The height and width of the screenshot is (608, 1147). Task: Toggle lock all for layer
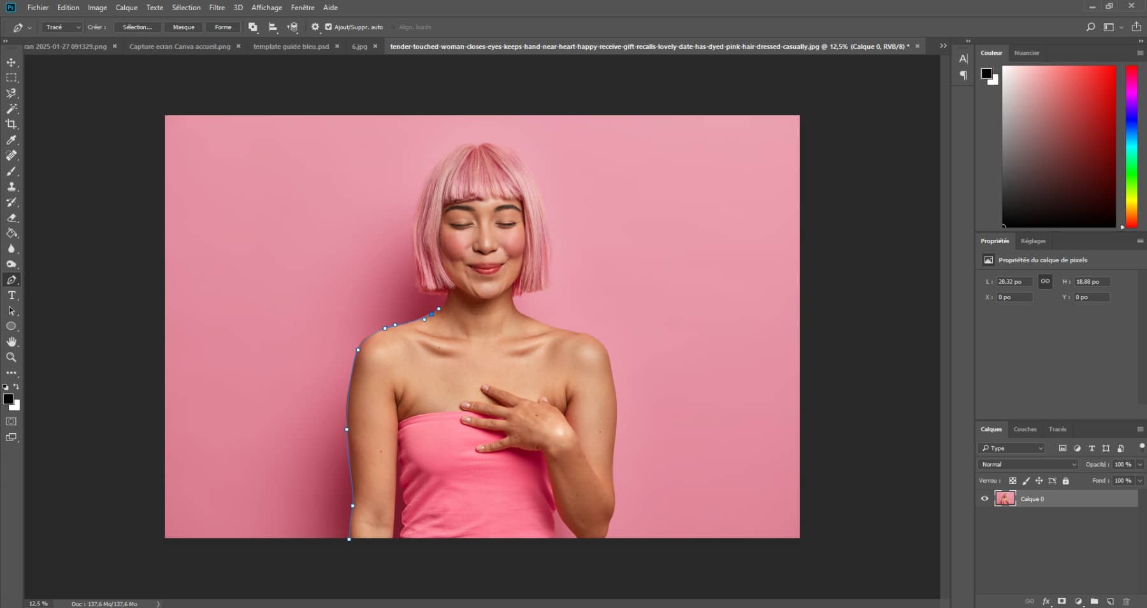(1066, 481)
